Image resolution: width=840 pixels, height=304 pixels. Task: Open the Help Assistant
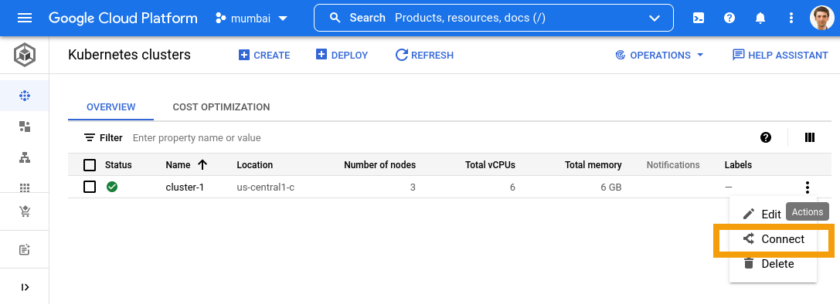click(780, 55)
